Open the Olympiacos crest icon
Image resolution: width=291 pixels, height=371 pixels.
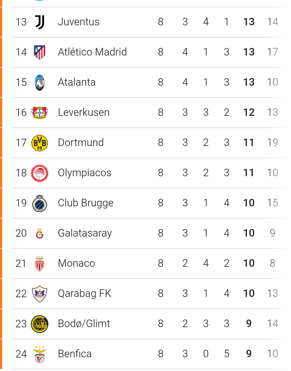(40, 173)
